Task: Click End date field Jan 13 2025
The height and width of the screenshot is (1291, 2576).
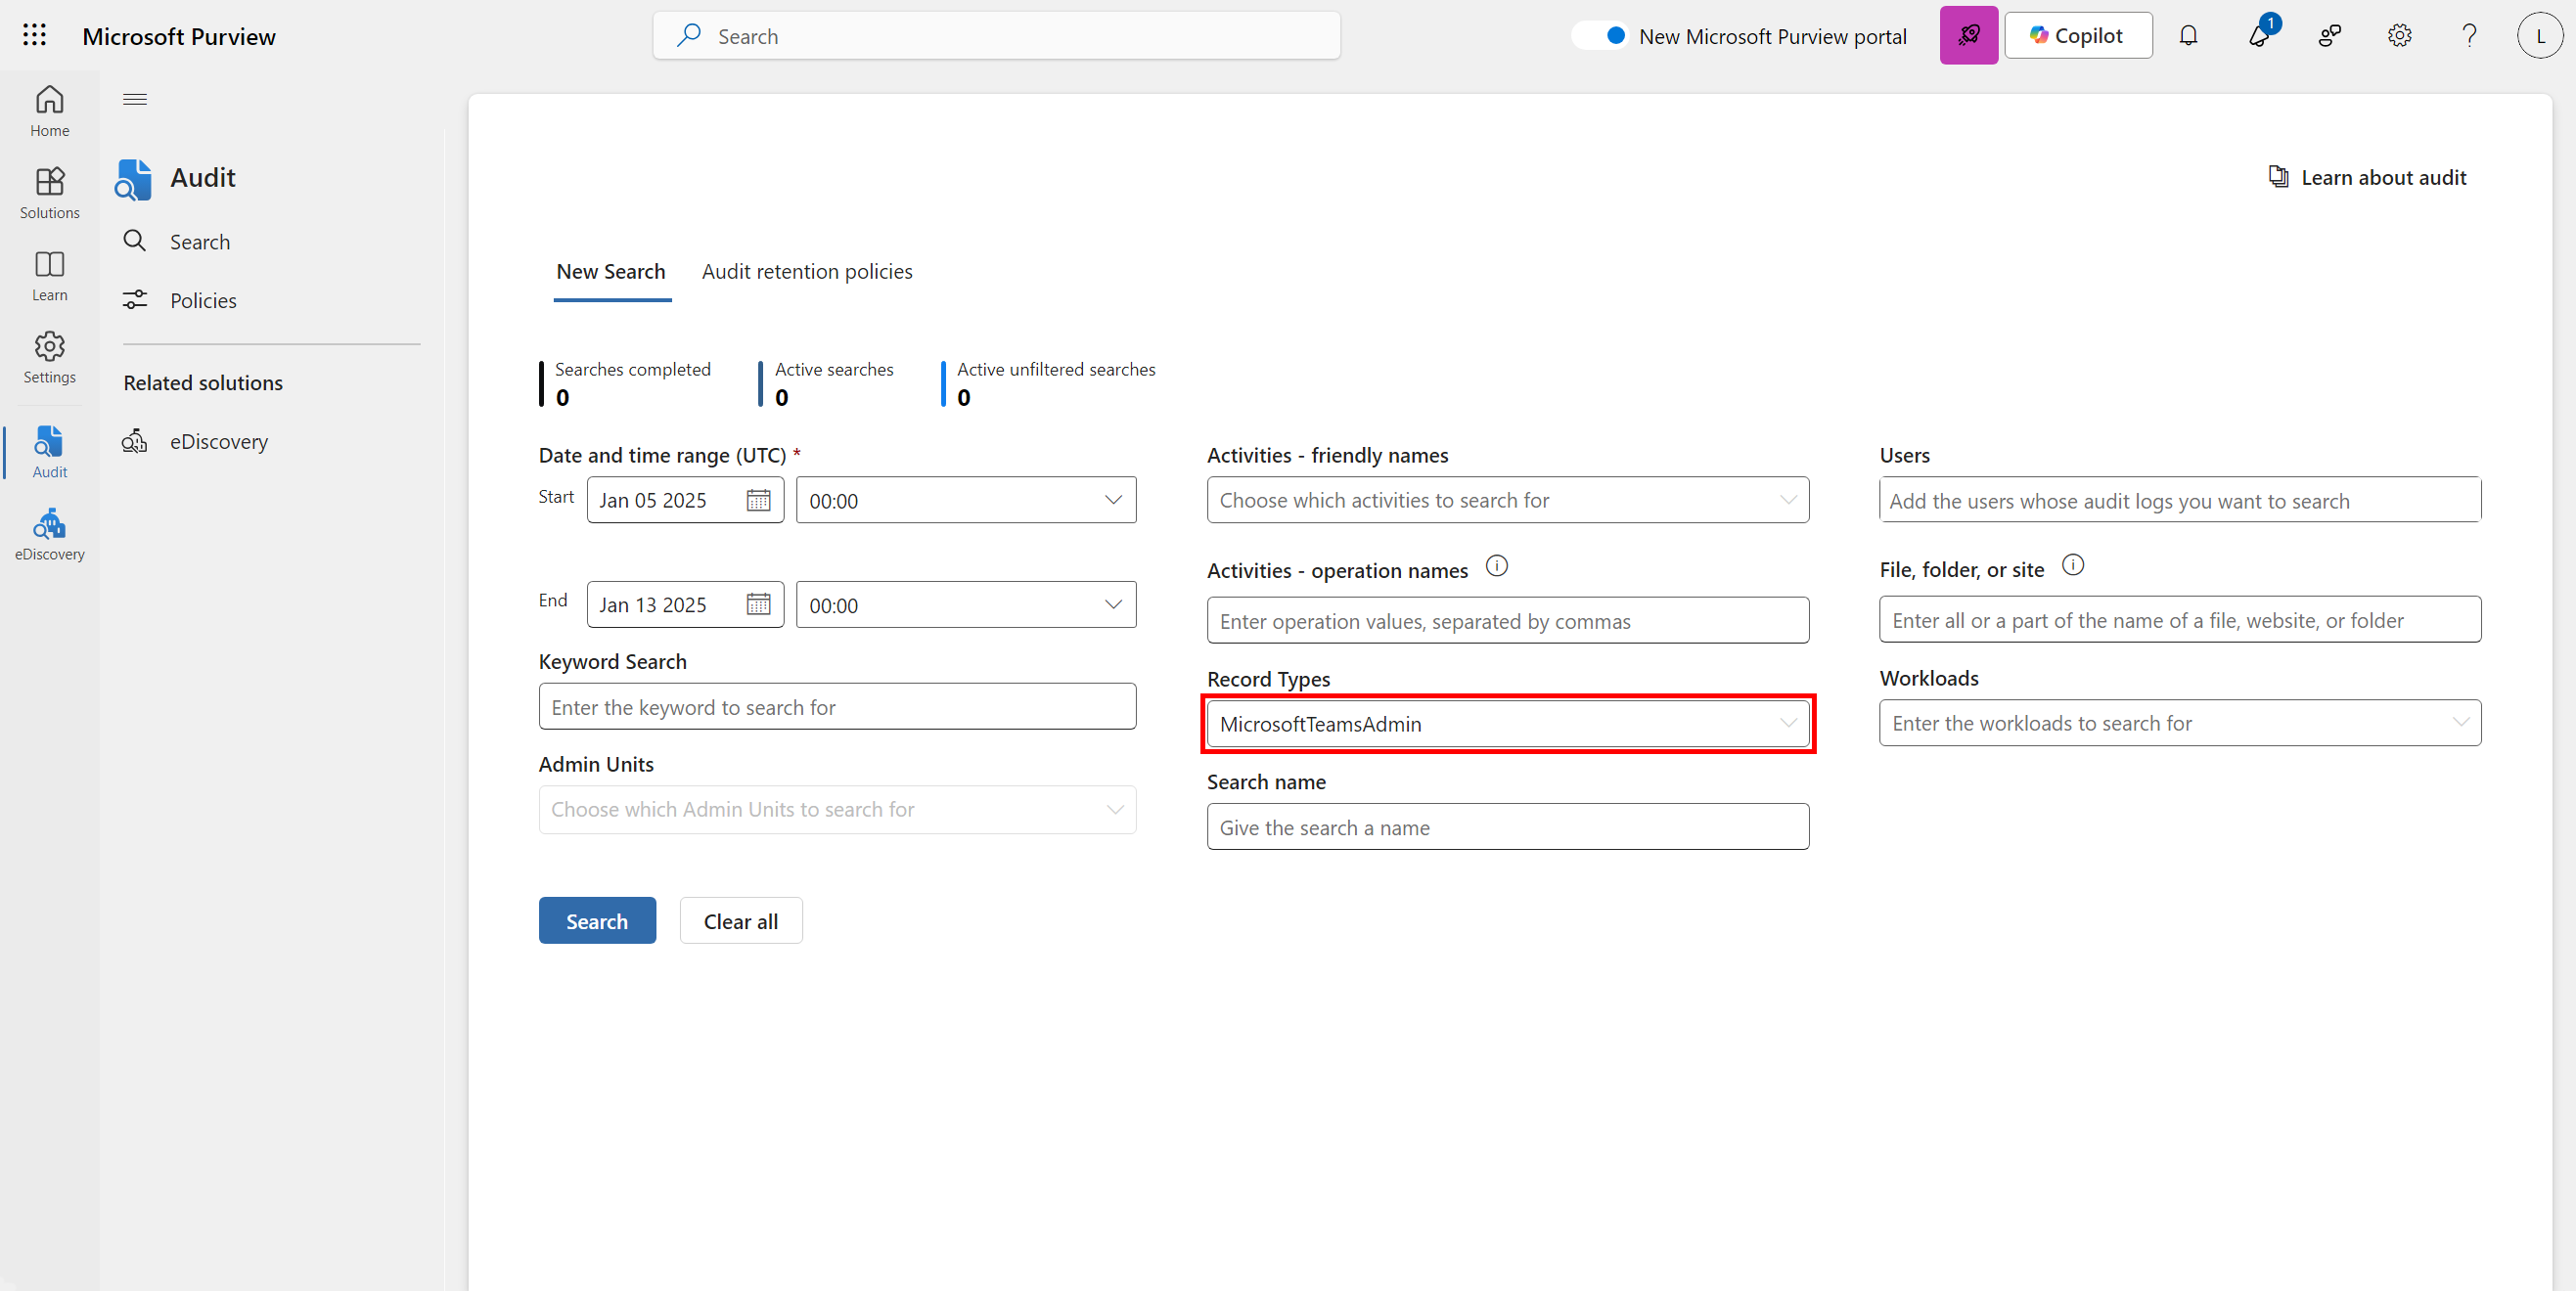Action: (685, 604)
